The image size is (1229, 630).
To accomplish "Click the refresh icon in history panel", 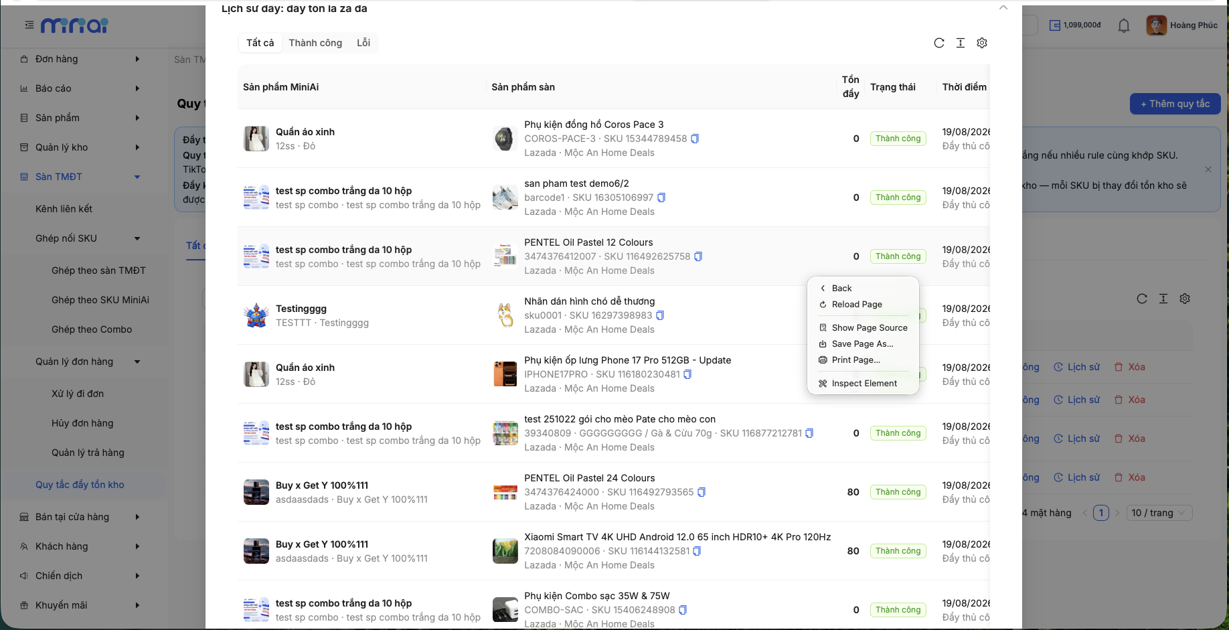I will coord(939,43).
